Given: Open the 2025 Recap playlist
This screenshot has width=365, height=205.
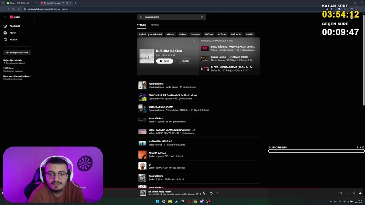Looking at the screenshot, I should [17, 69].
